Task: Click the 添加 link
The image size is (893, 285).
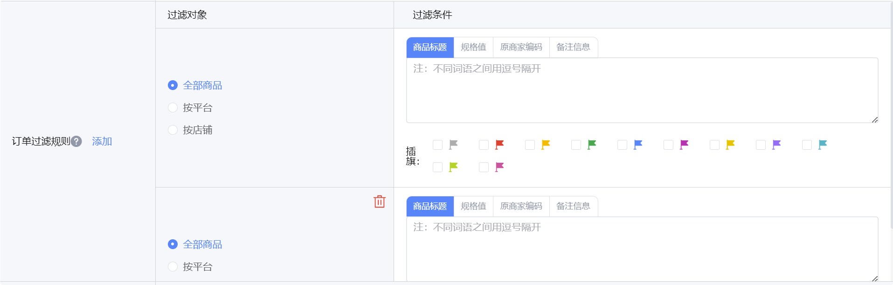Action: 102,141
